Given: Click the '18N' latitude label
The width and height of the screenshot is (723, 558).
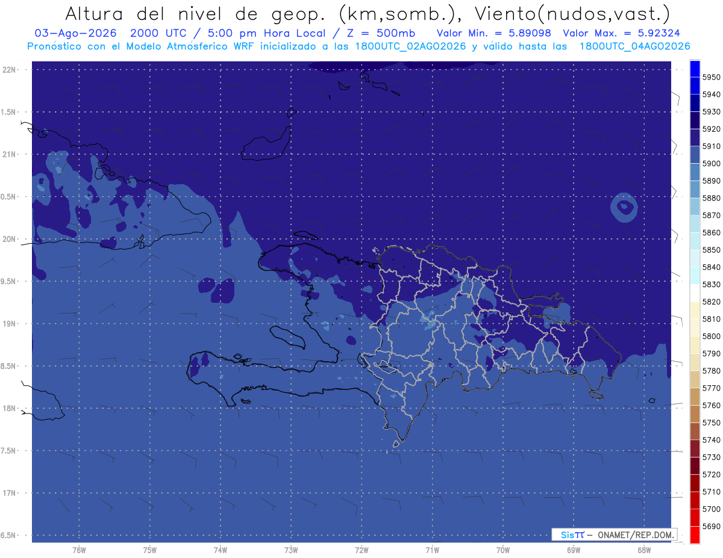Looking at the screenshot, I should [x=8, y=408].
